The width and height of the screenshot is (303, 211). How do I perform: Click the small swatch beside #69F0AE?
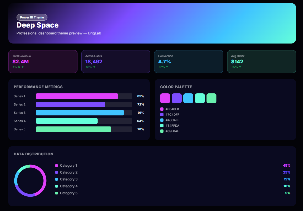click(x=162, y=131)
